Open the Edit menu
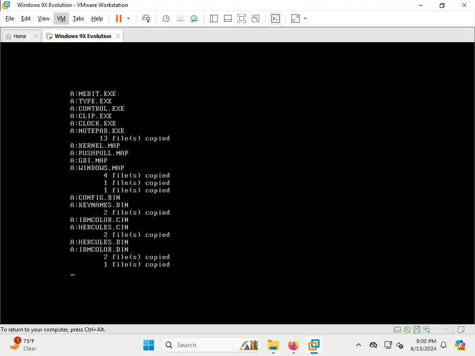Screen dimensions: 475x356 point(26,19)
